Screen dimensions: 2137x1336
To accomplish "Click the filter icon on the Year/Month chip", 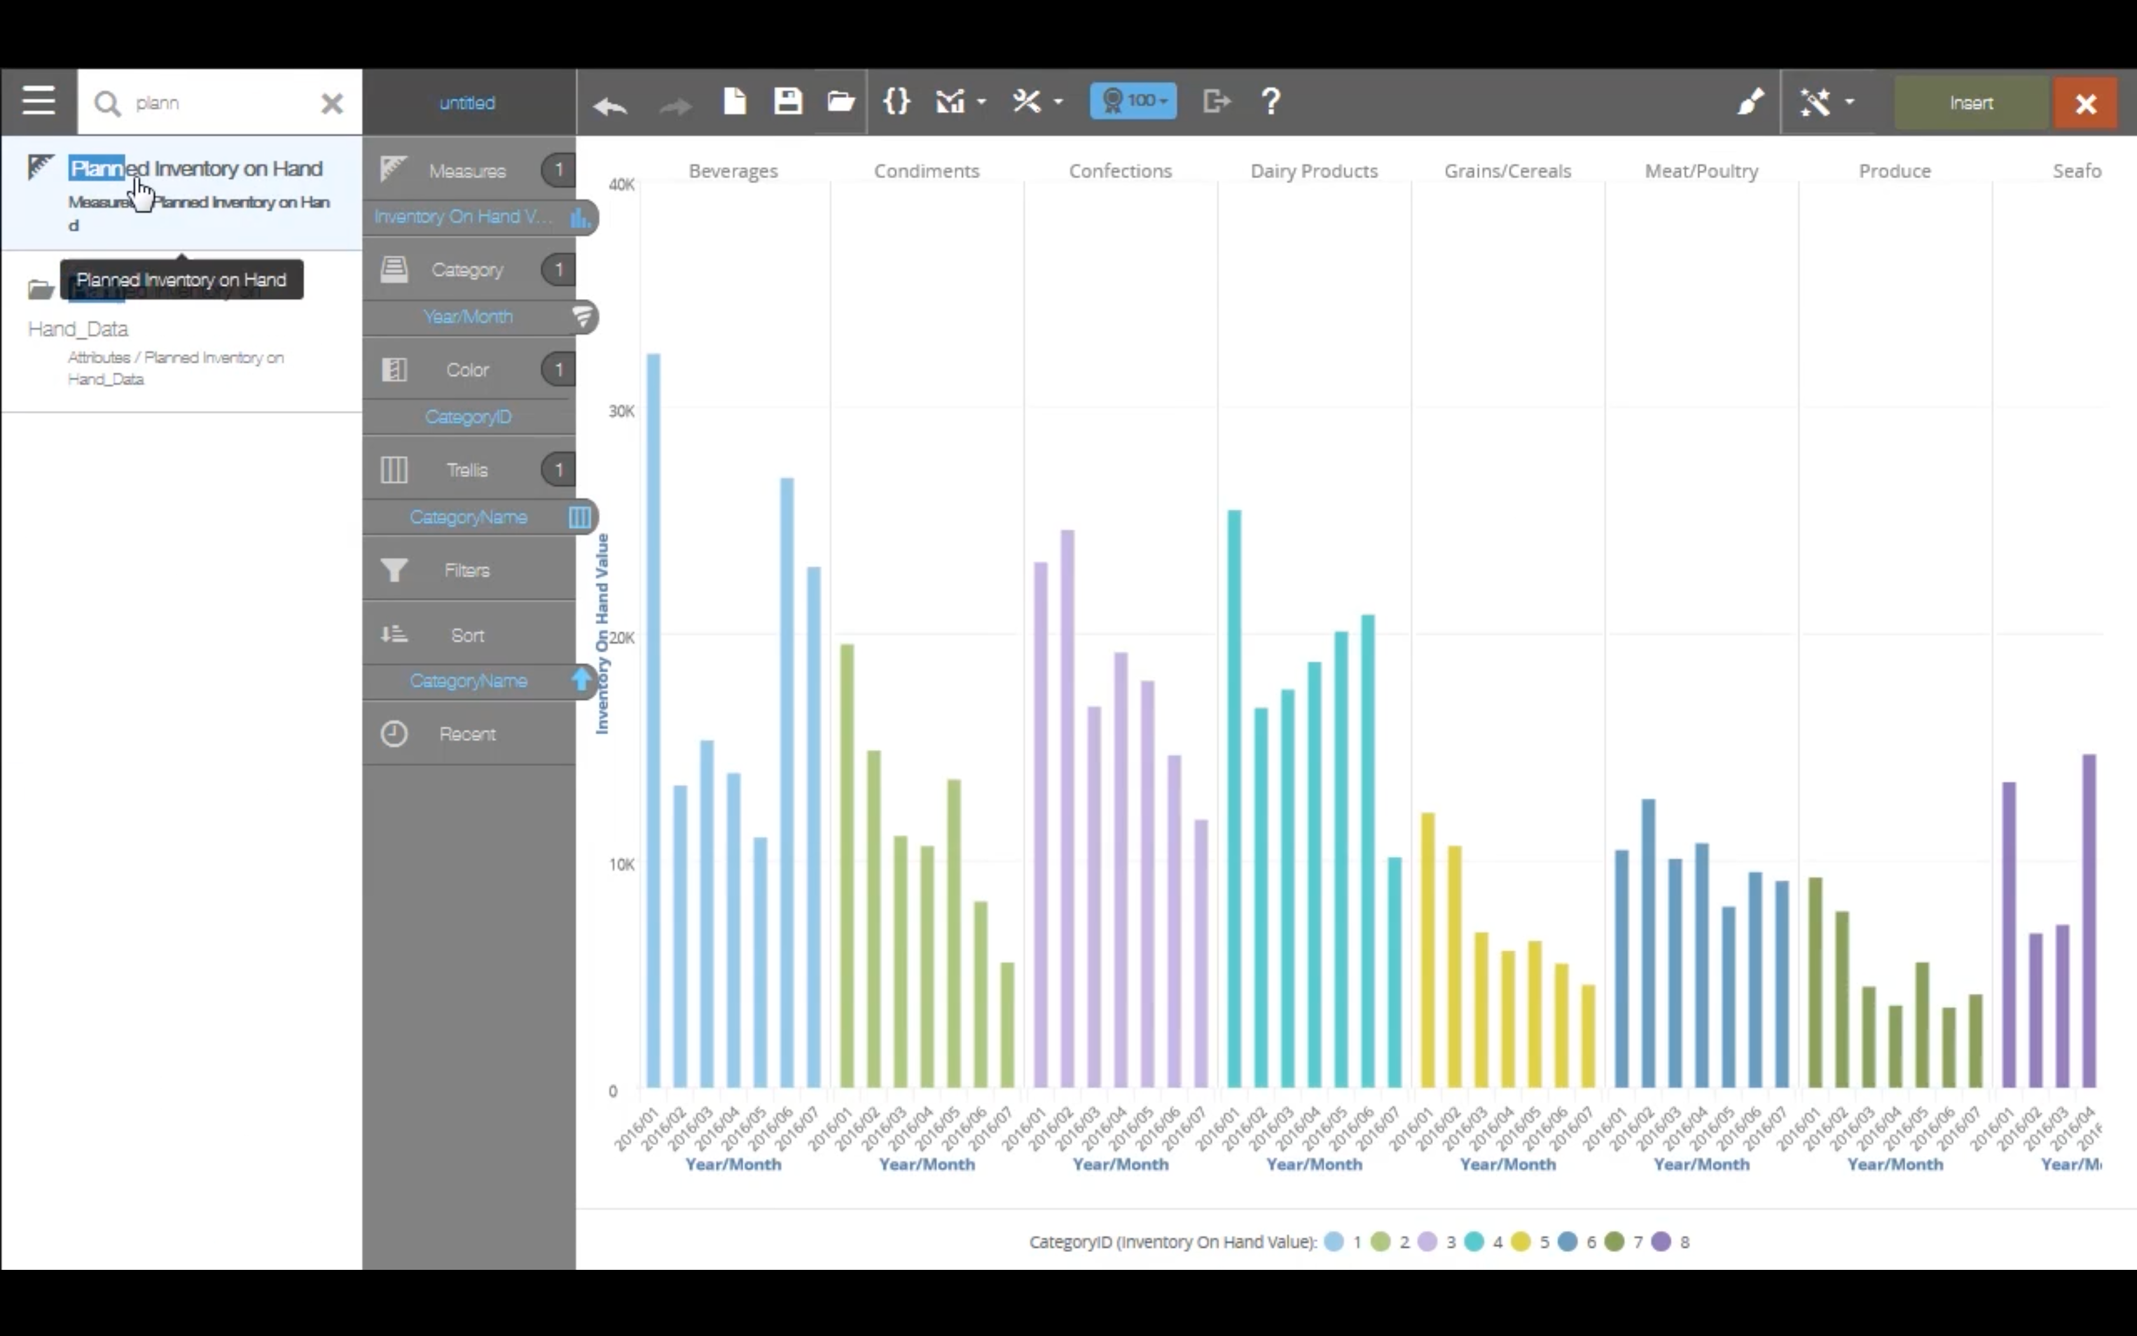I will (582, 316).
